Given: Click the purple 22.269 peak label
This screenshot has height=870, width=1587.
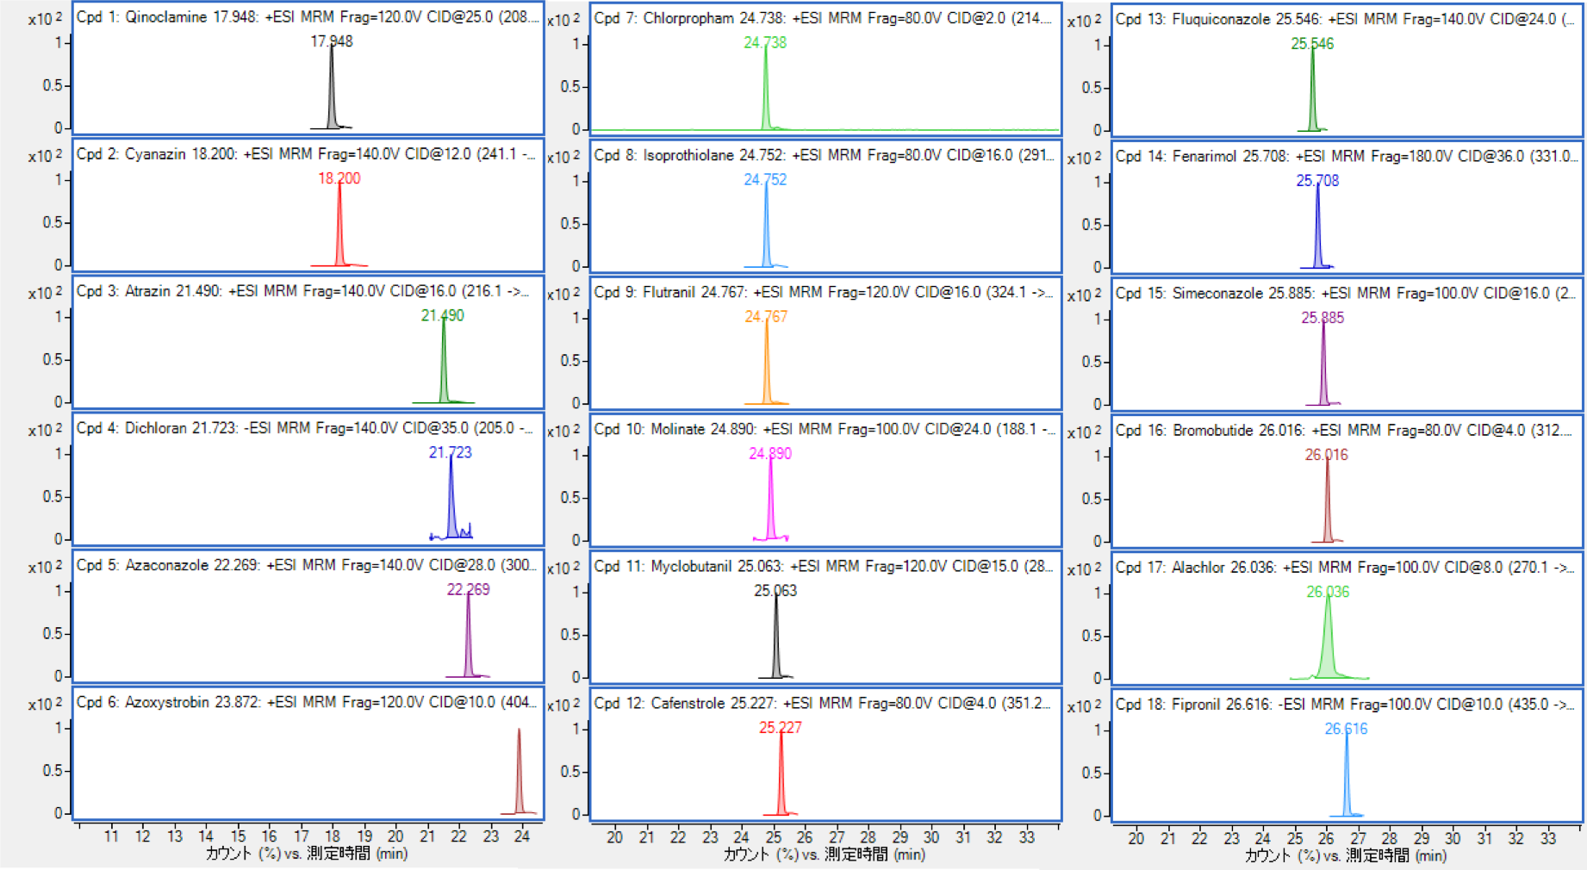Looking at the screenshot, I should [469, 588].
